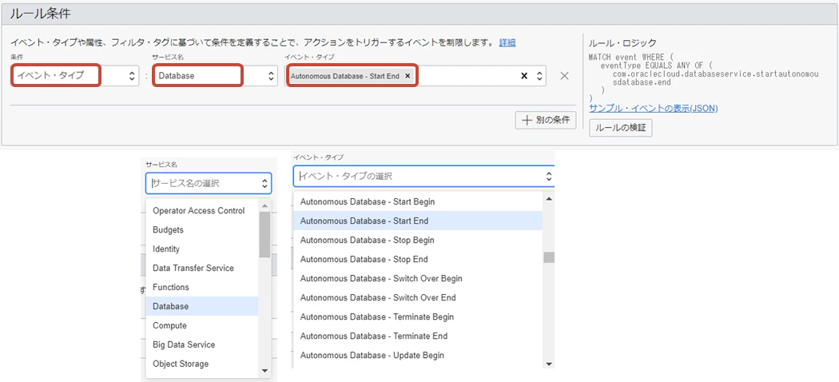Choose Autonomous Database - Terminate End

click(418, 336)
